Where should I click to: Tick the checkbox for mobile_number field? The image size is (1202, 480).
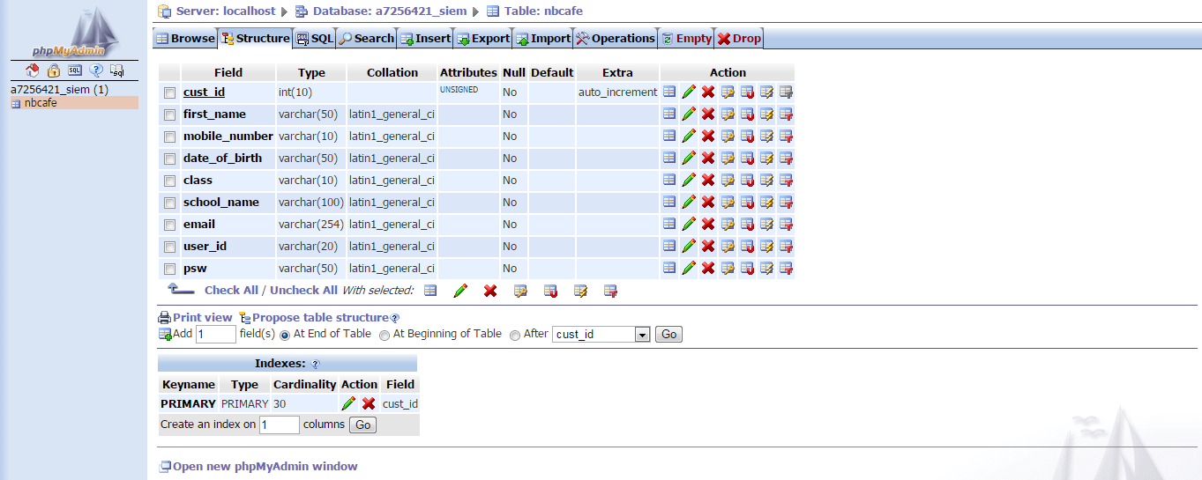[169, 137]
